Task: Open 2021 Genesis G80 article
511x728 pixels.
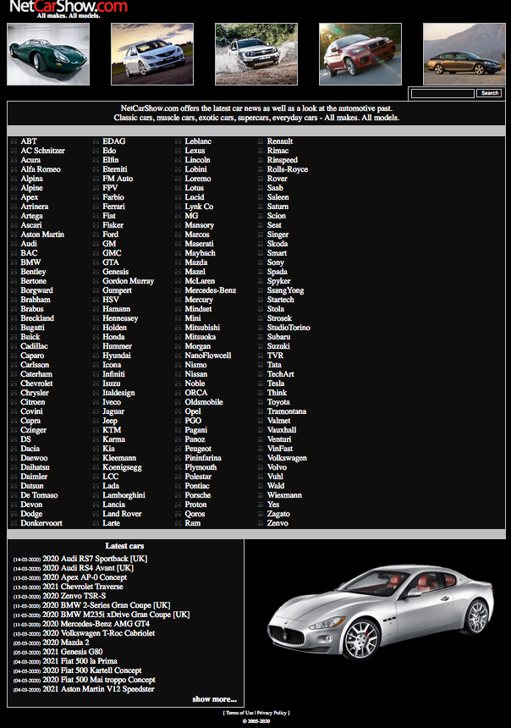Action: click(73, 652)
